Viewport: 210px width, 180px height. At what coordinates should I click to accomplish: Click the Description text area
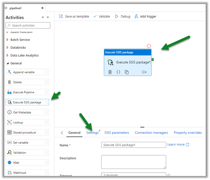(x=133, y=162)
